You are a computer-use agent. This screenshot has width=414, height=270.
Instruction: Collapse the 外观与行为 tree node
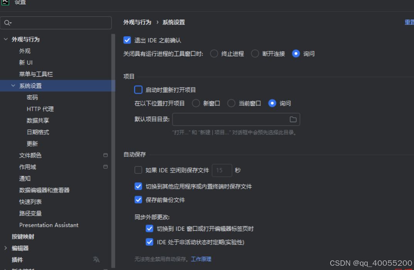(6, 39)
